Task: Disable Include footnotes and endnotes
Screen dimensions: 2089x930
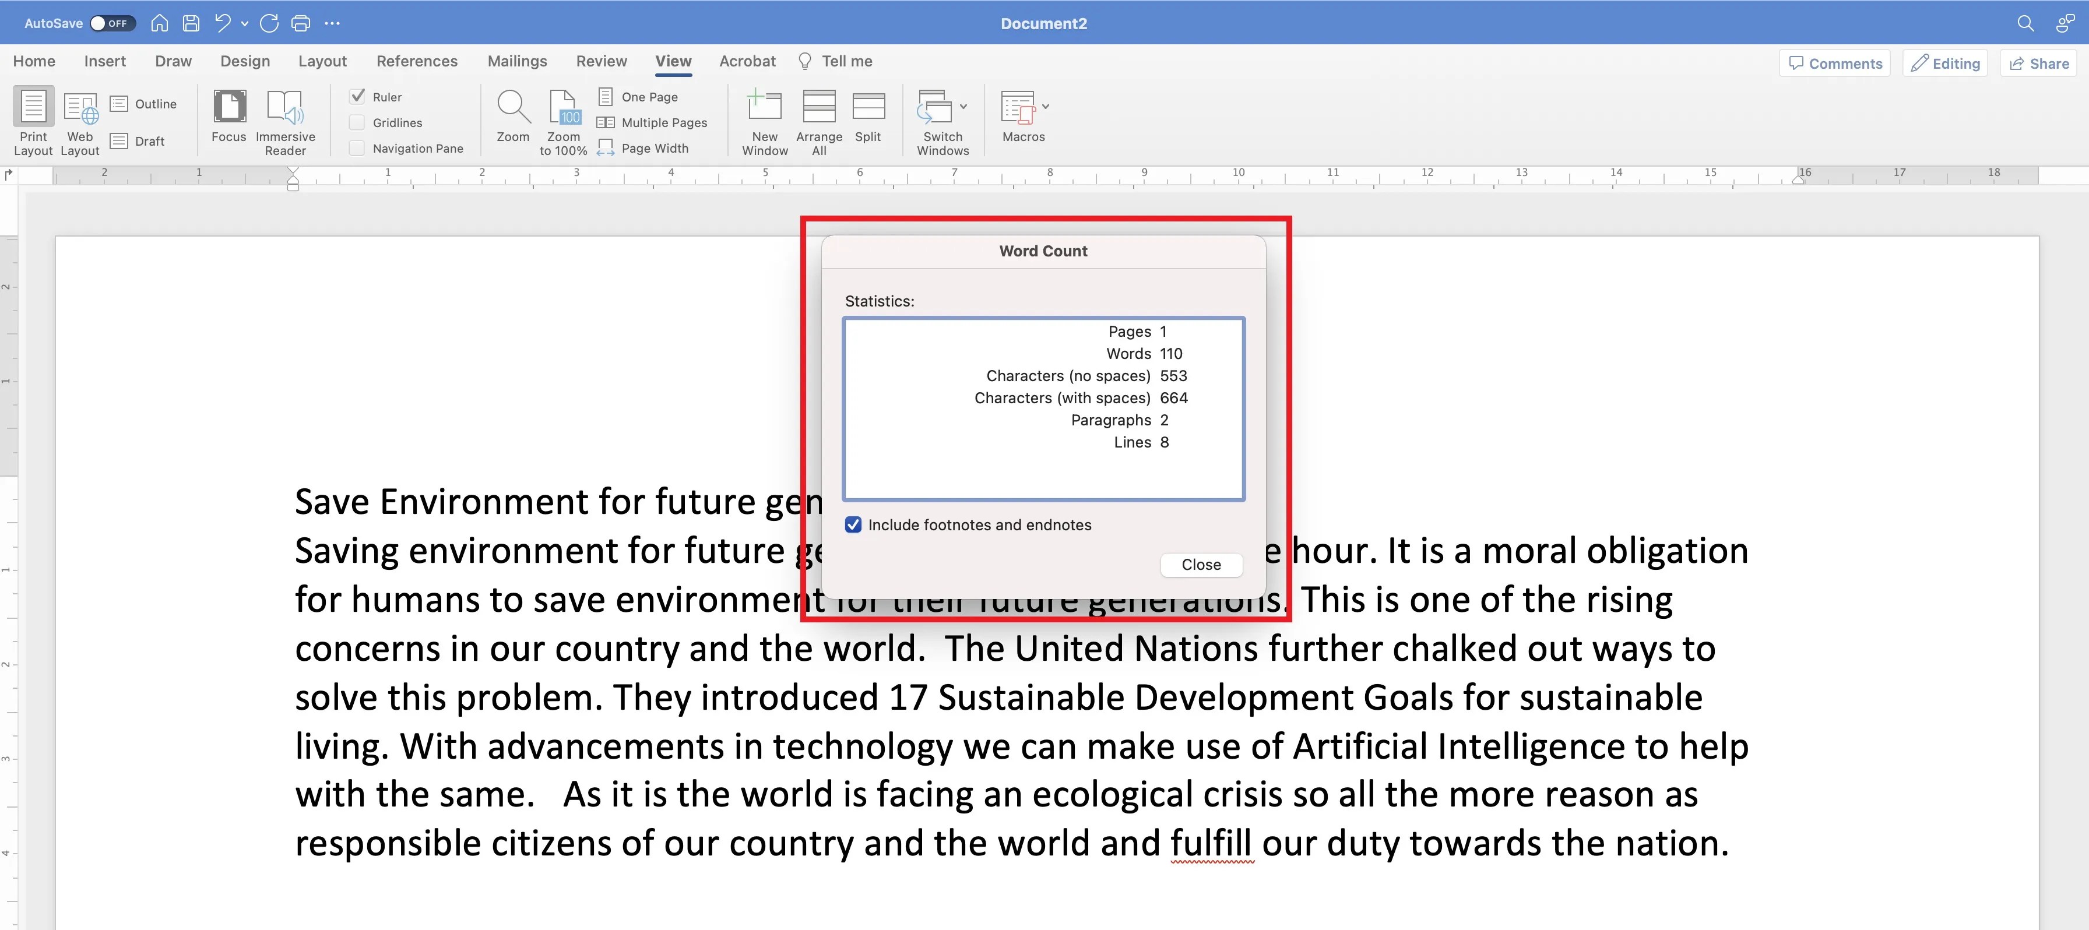Action: 853,524
